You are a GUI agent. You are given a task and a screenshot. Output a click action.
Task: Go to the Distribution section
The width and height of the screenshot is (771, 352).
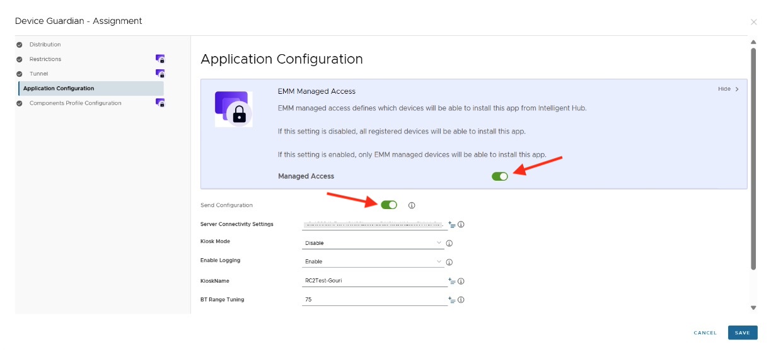[45, 45]
